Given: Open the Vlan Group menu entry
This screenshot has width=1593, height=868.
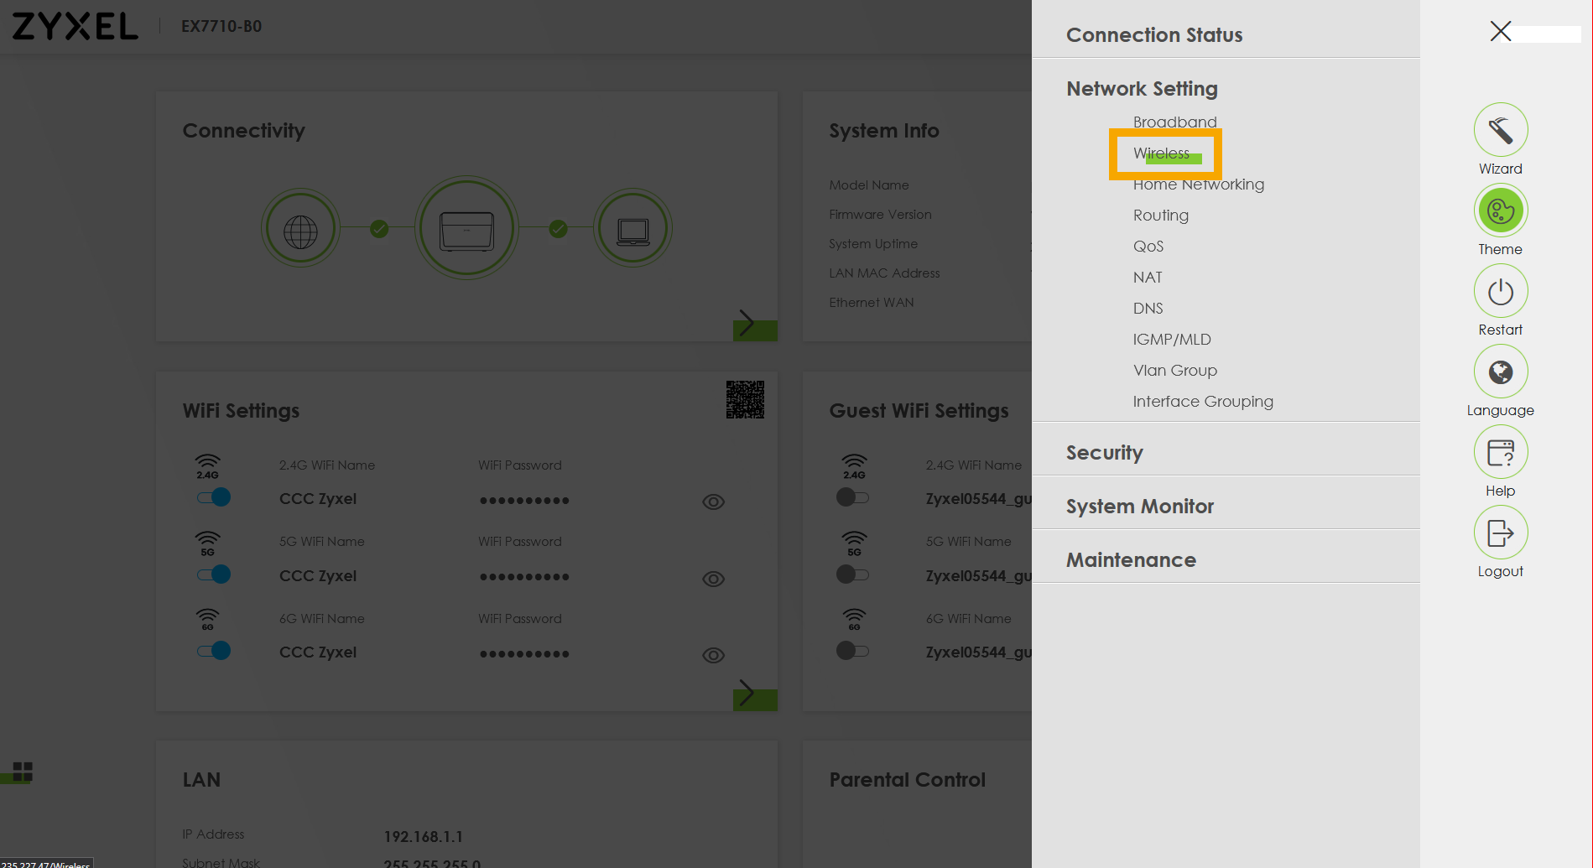Looking at the screenshot, I should point(1174,371).
